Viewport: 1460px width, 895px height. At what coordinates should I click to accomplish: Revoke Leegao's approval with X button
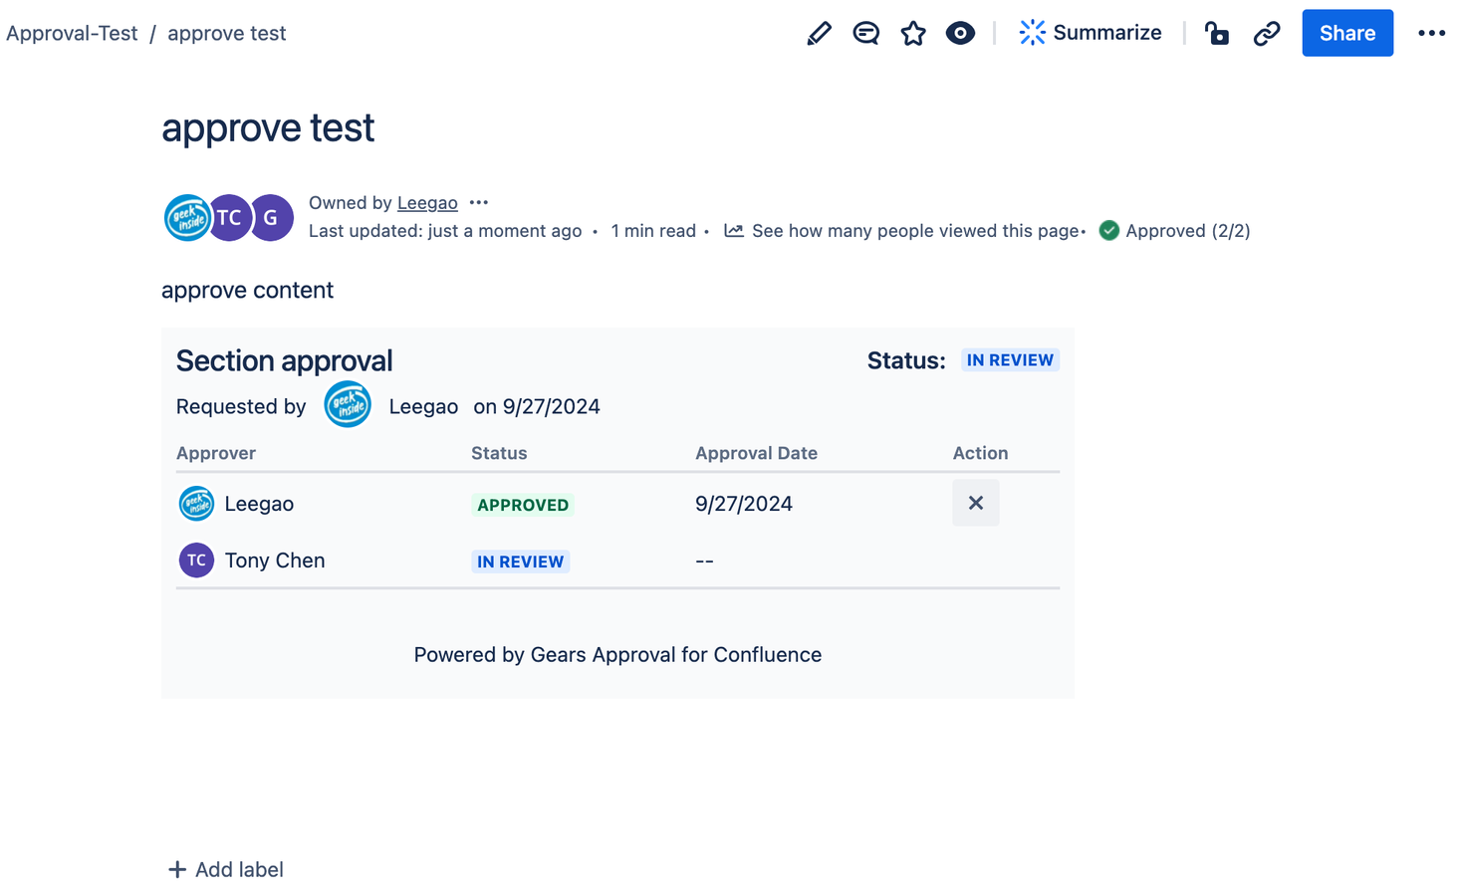click(x=976, y=503)
